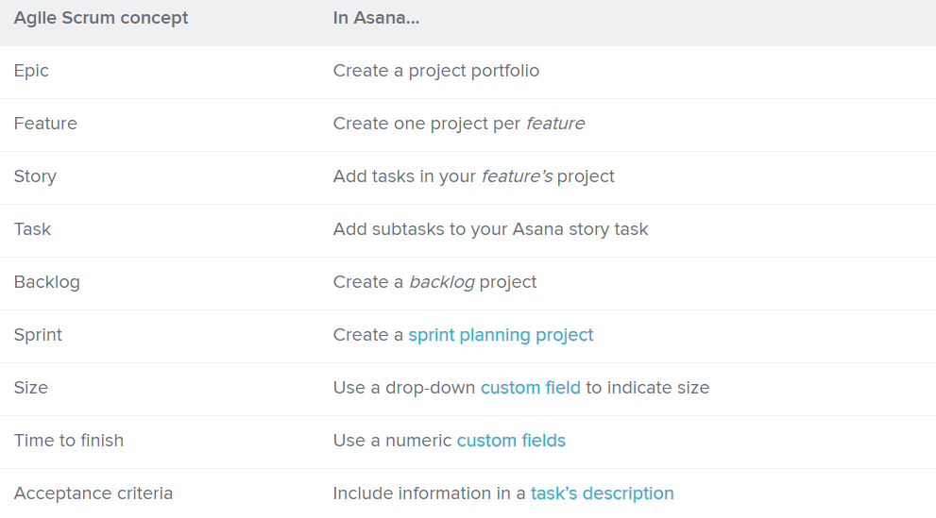This screenshot has height=518, width=936.
Task: Click the Create a project portfolio text
Action: point(436,71)
